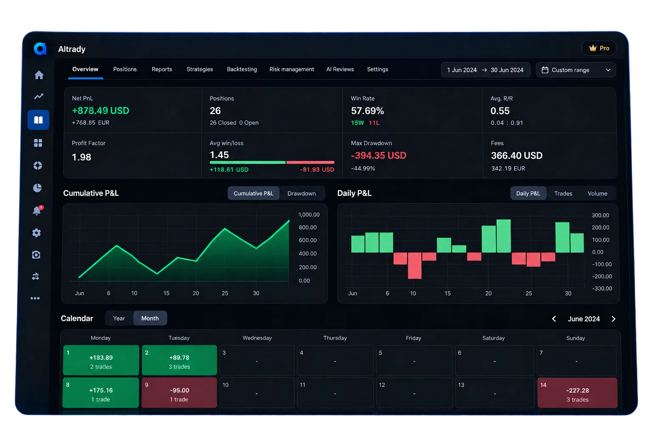This screenshot has width=652, height=435.
Task: Open the Risk management tab
Action: (292, 69)
